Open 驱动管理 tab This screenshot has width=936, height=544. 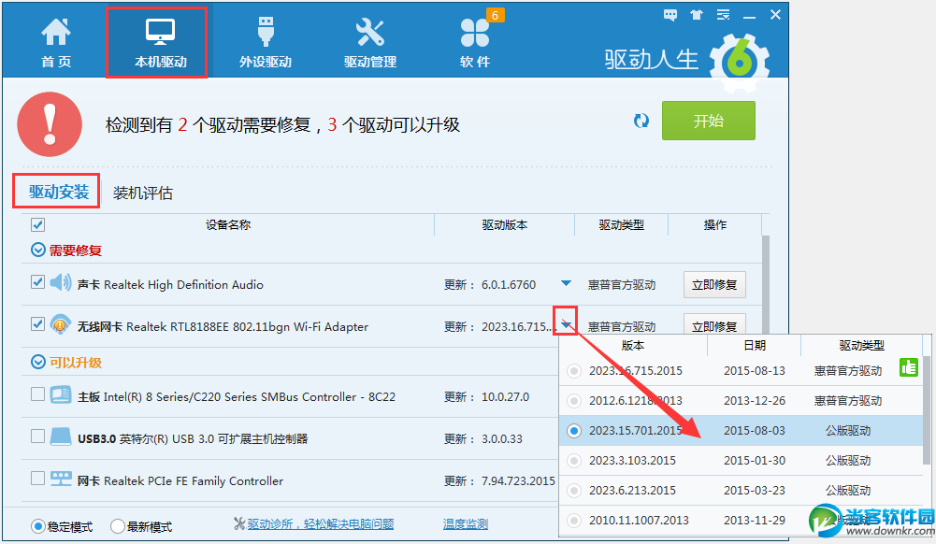click(x=370, y=43)
